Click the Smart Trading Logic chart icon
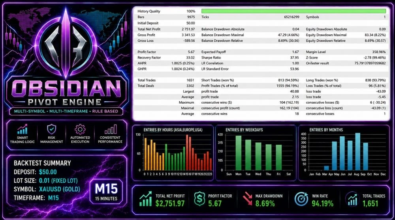The height and width of the screenshot is (220, 395). [23, 129]
